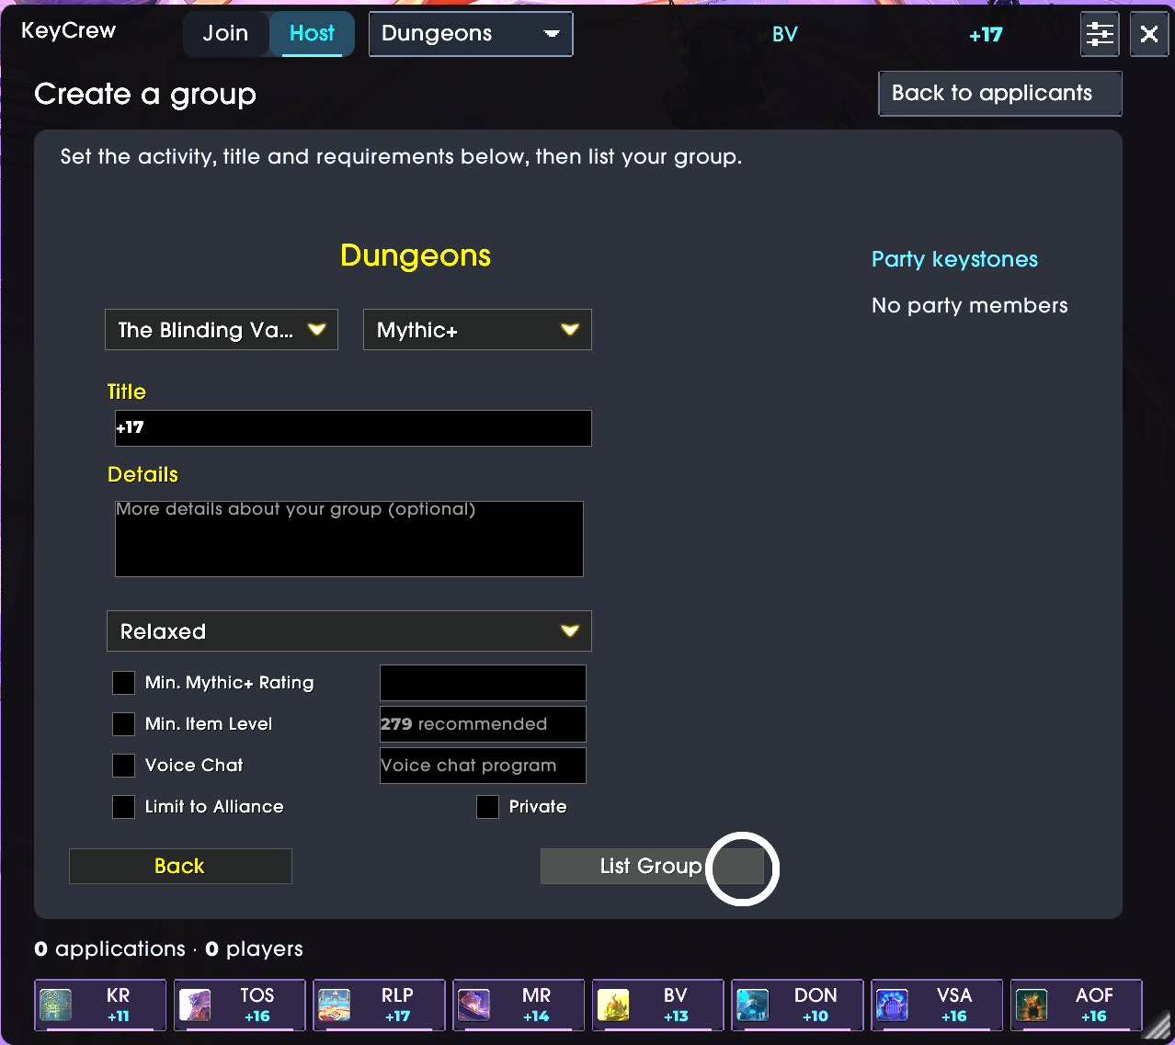
Task: Click the yellow Back button
Action: pos(180,866)
